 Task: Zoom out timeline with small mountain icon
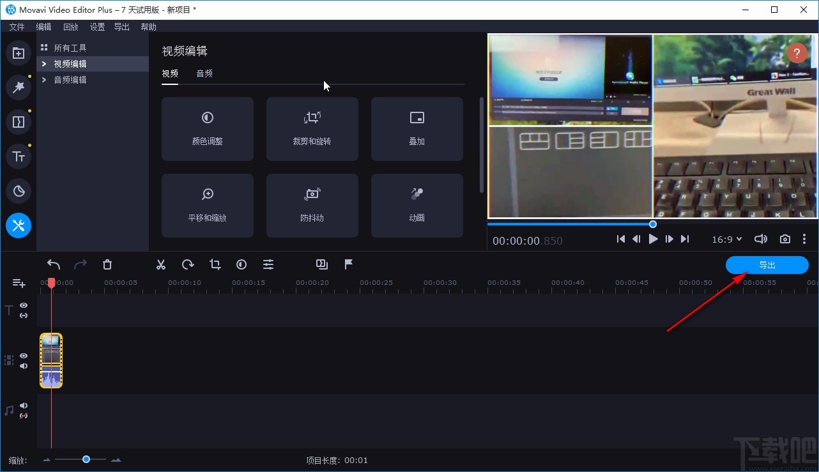47,460
